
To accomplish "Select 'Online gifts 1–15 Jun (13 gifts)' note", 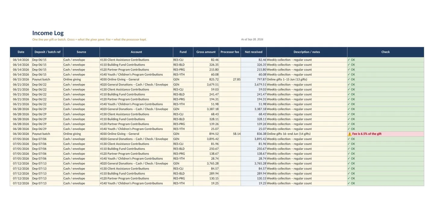I will 307,80.
